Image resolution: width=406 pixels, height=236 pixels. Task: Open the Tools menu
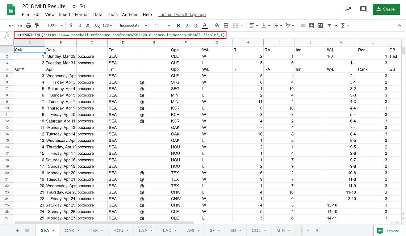(112, 14)
